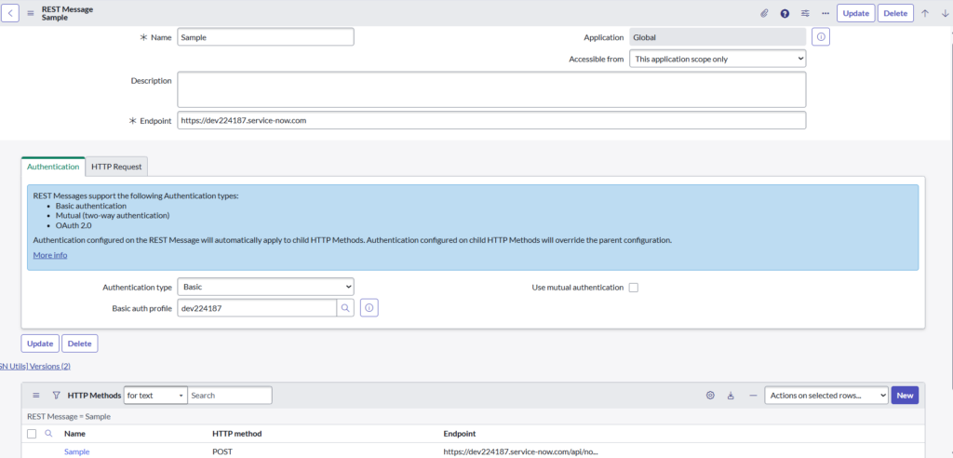The height and width of the screenshot is (458, 953).
Task: Open Actions on selected rows dropdown
Action: click(826, 396)
